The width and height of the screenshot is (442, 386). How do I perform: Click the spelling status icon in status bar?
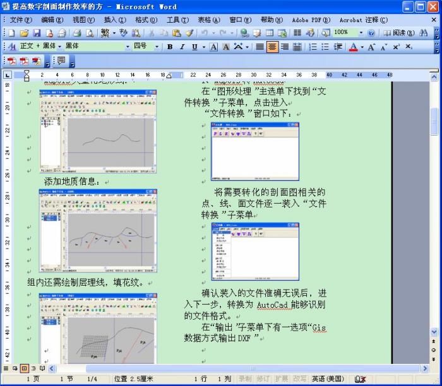(361, 379)
